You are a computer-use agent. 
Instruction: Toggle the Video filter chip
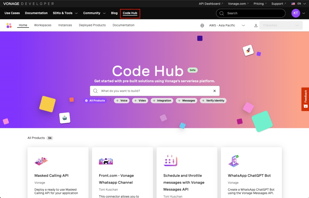click(140, 101)
